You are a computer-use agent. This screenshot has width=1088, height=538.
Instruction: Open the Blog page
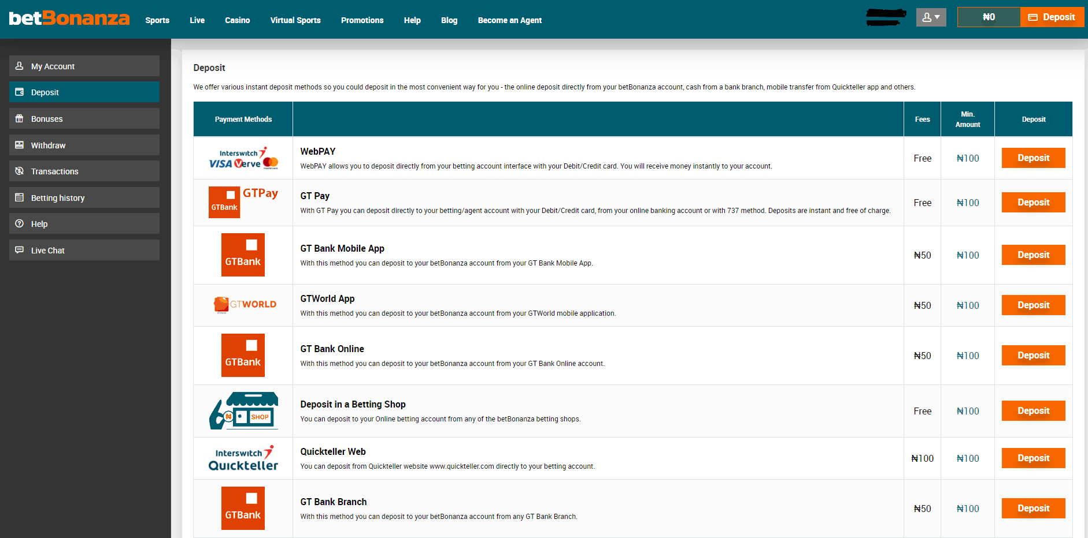tap(449, 20)
